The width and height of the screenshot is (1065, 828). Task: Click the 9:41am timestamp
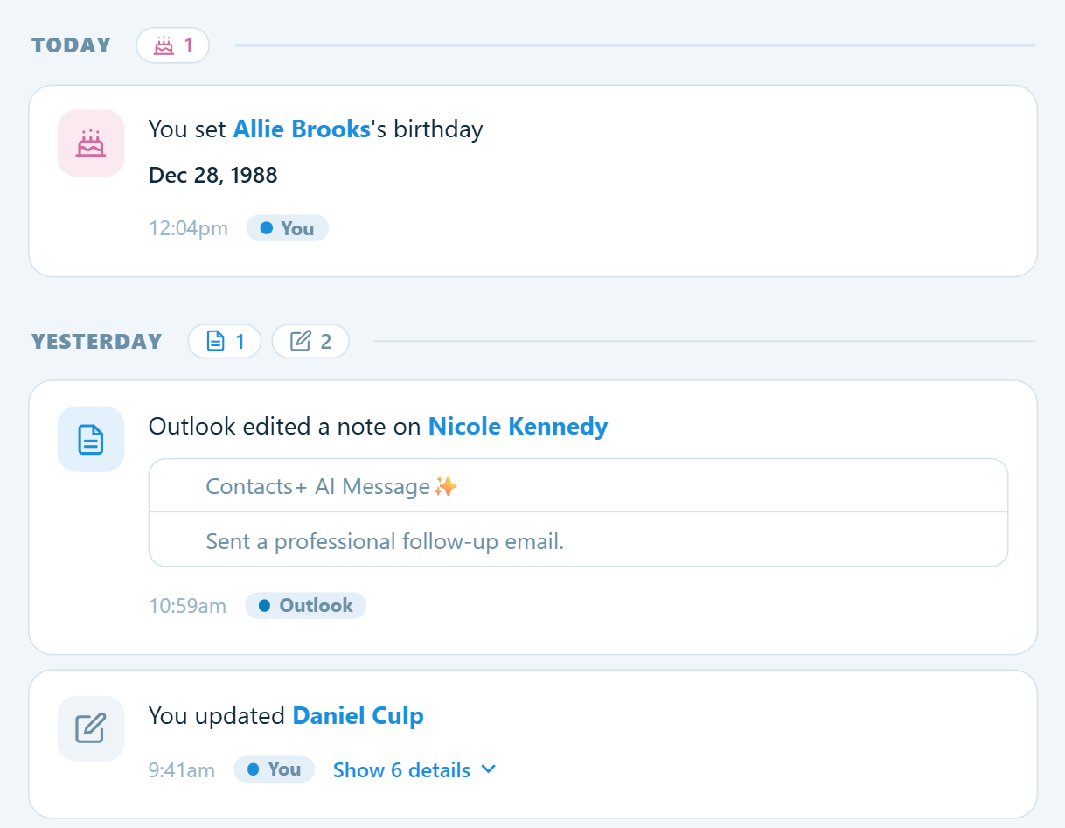click(182, 770)
